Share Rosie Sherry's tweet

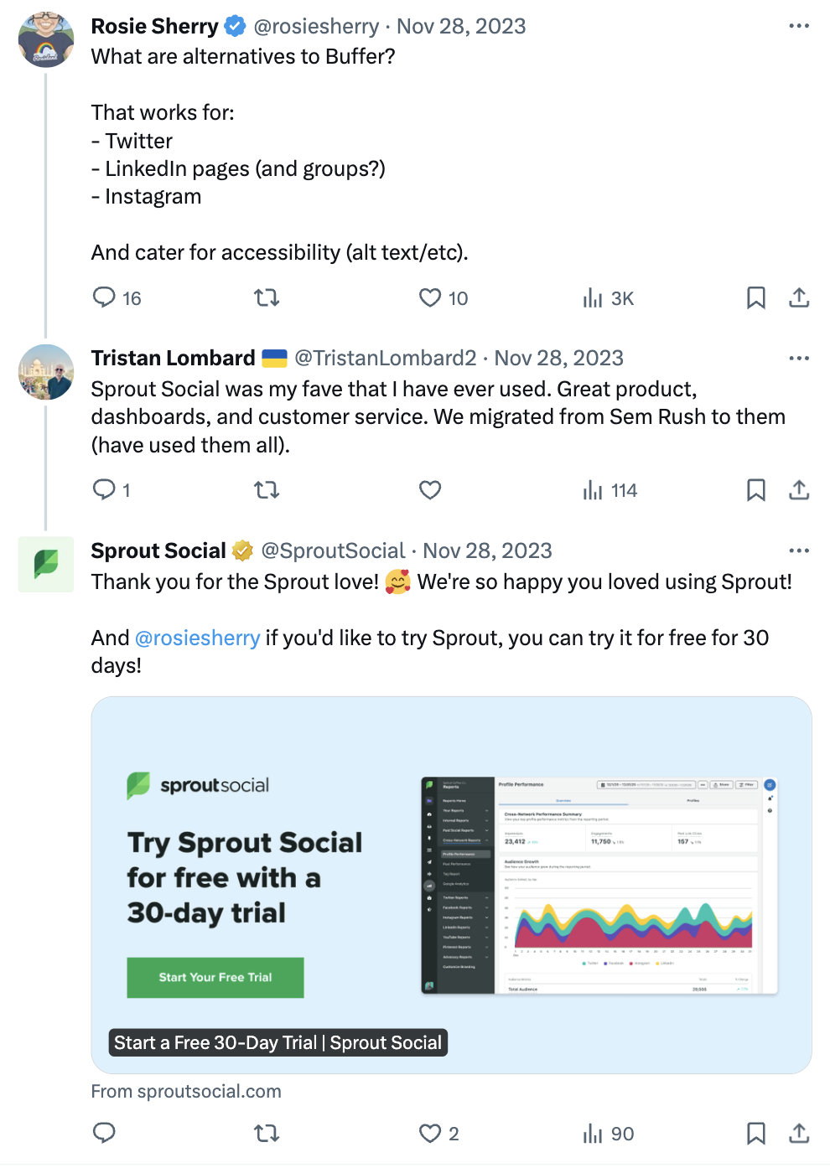(x=799, y=297)
